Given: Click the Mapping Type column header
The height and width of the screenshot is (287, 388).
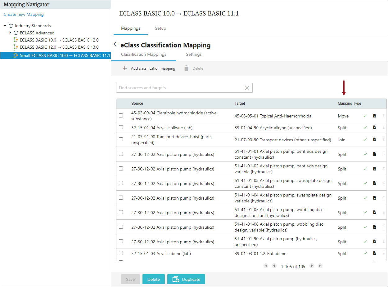Looking at the screenshot, I should coord(350,104).
